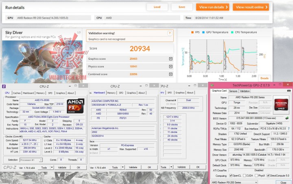
Task: Toggle the DirectCompute 5.0 checkbox
Action: pyautogui.click(x=268, y=175)
